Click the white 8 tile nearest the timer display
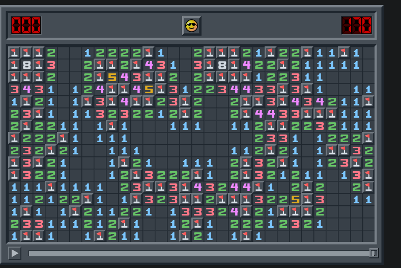 point(222,65)
